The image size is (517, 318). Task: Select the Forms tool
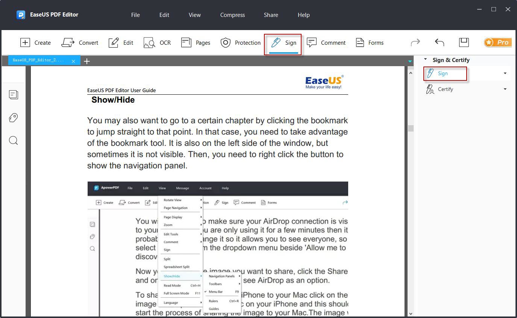370,42
